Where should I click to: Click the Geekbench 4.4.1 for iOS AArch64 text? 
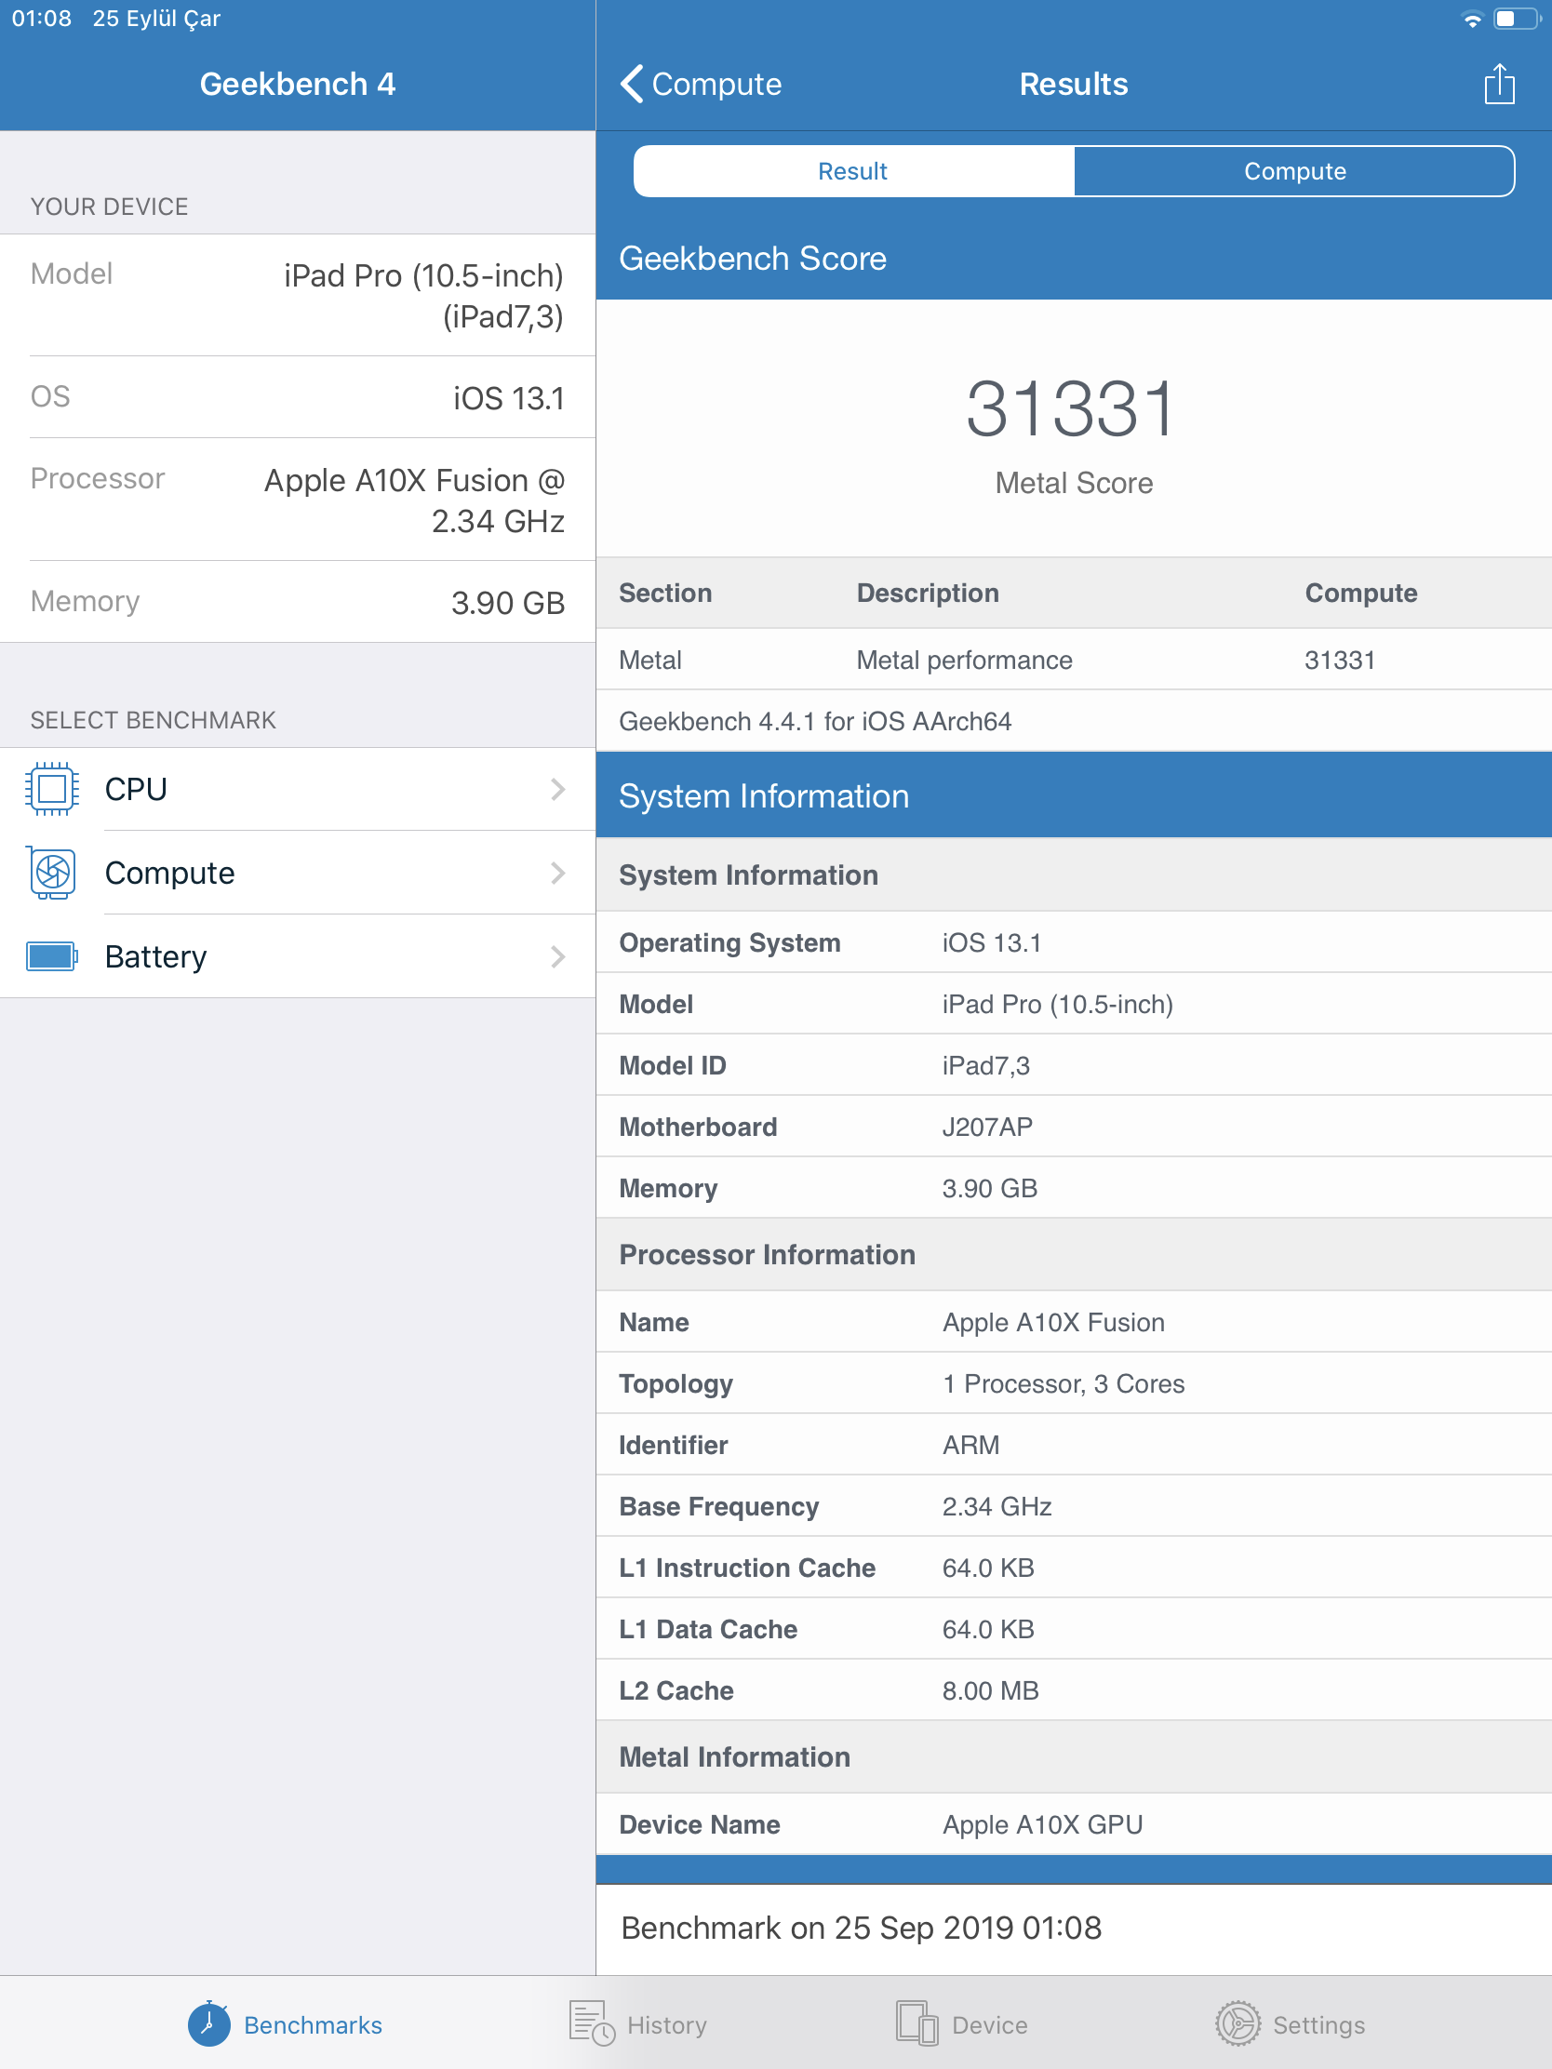click(815, 721)
